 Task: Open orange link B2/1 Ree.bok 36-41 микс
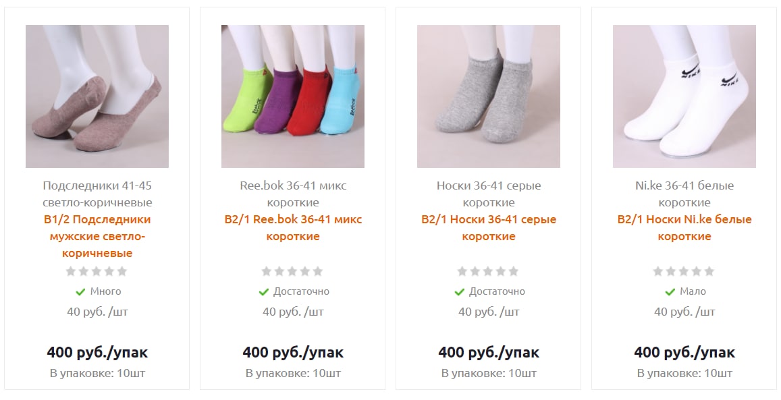pyautogui.click(x=293, y=228)
